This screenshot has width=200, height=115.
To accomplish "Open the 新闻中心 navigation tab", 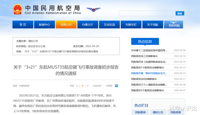I will pos(44,24).
